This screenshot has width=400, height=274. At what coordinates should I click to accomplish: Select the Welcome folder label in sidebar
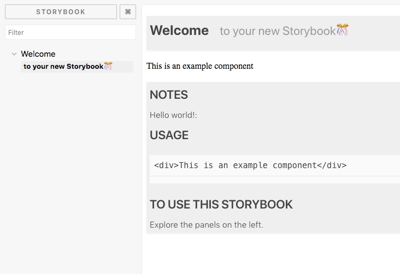click(x=38, y=54)
